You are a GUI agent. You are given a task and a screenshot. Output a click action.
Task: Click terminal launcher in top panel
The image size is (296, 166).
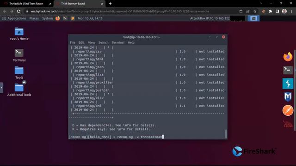click(65, 18)
